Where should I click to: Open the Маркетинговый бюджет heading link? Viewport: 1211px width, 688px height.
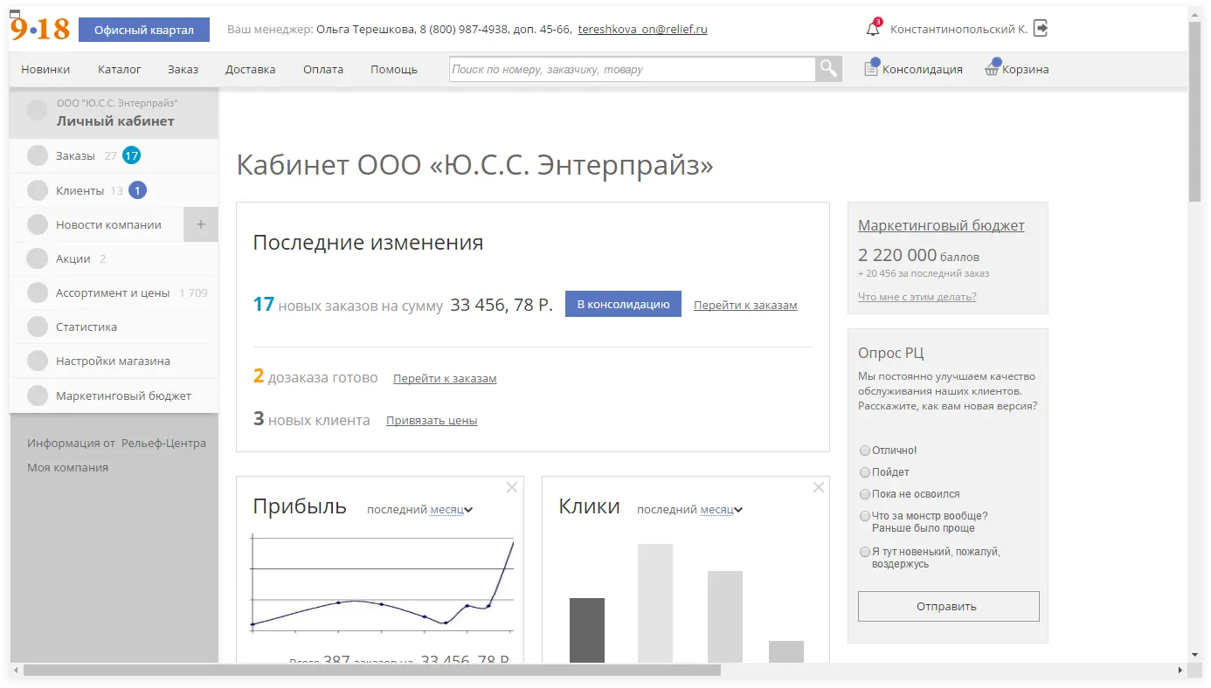tap(941, 225)
